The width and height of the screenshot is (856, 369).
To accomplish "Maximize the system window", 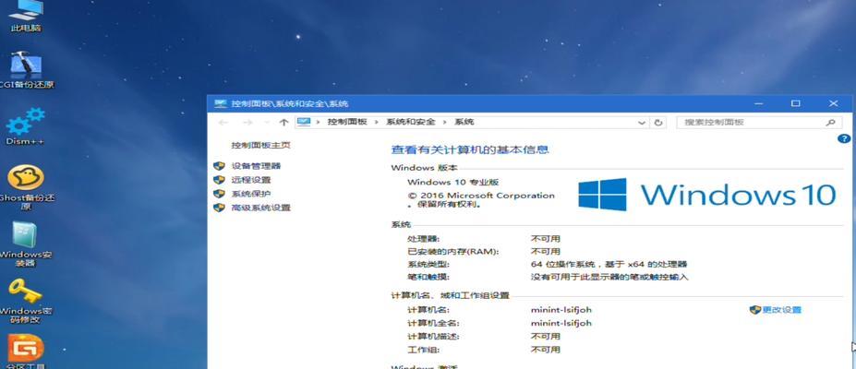I will pyautogui.click(x=796, y=103).
